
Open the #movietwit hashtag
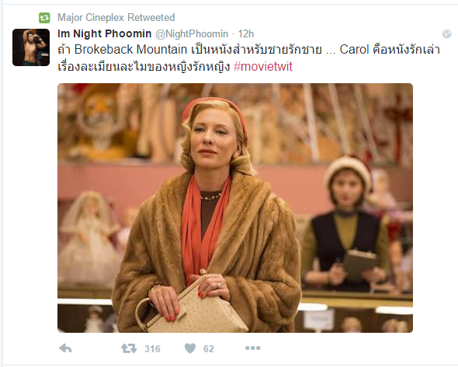[x=263, y=67]
